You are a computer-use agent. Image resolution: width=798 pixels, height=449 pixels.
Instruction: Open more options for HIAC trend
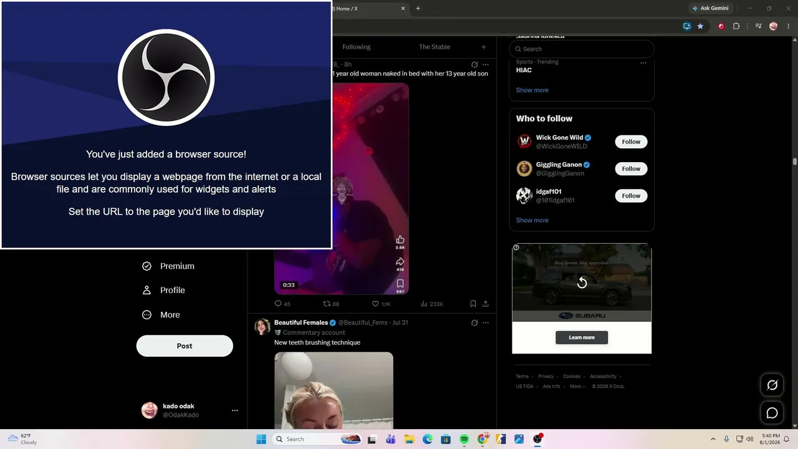(x=643, y=62)
